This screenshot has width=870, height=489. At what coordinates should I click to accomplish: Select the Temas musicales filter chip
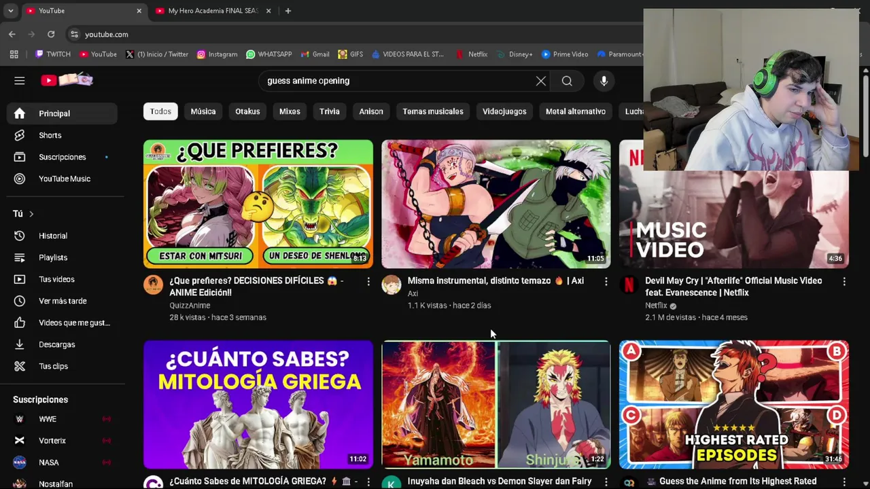point(433,111)
